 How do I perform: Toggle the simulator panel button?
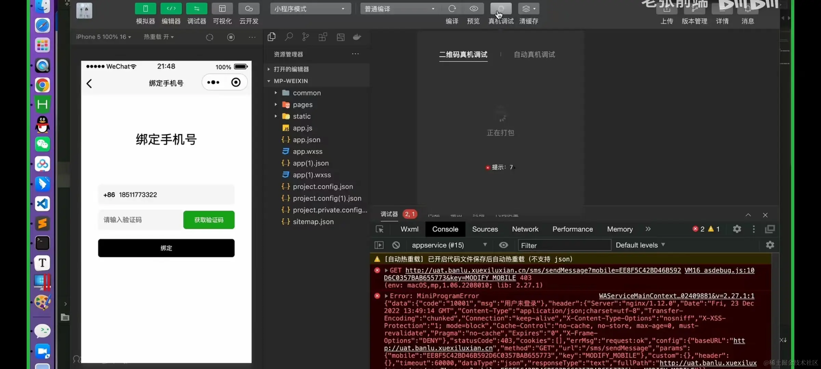tap(145, 9)
